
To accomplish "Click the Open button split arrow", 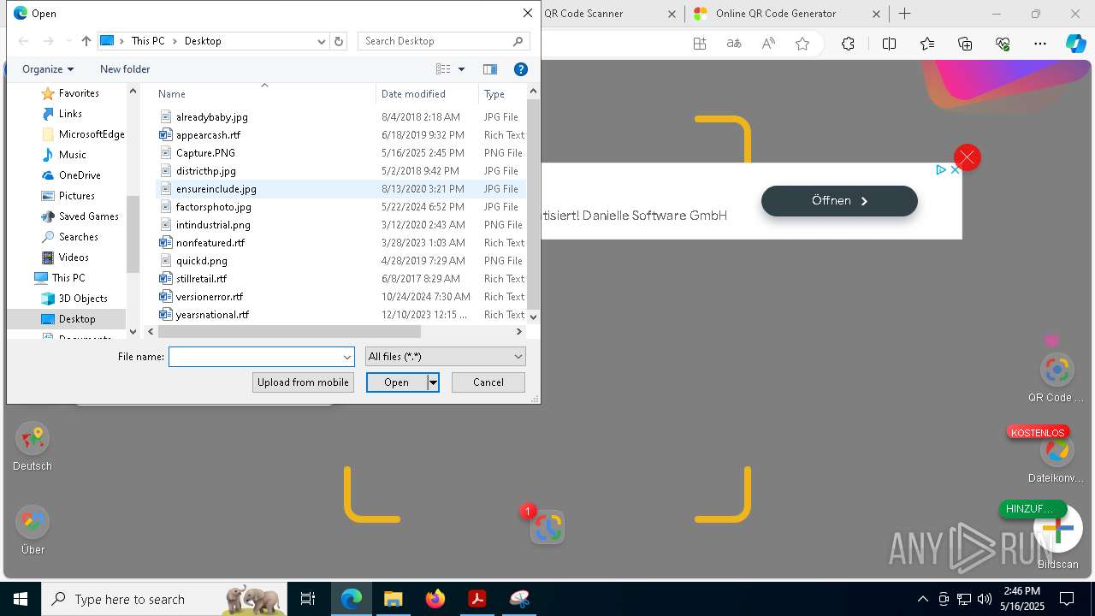I will [433, 382].
